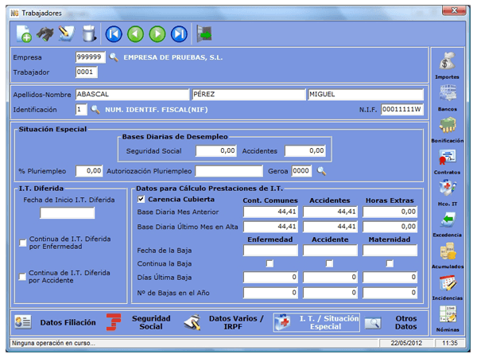Go to the next worker record
Screen dimensions: 477x358
157,33
